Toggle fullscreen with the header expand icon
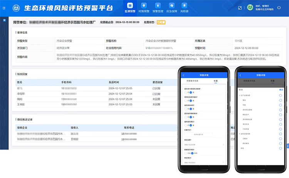The width and height of the screenshot is (289, 178). [x=240, y=8]
